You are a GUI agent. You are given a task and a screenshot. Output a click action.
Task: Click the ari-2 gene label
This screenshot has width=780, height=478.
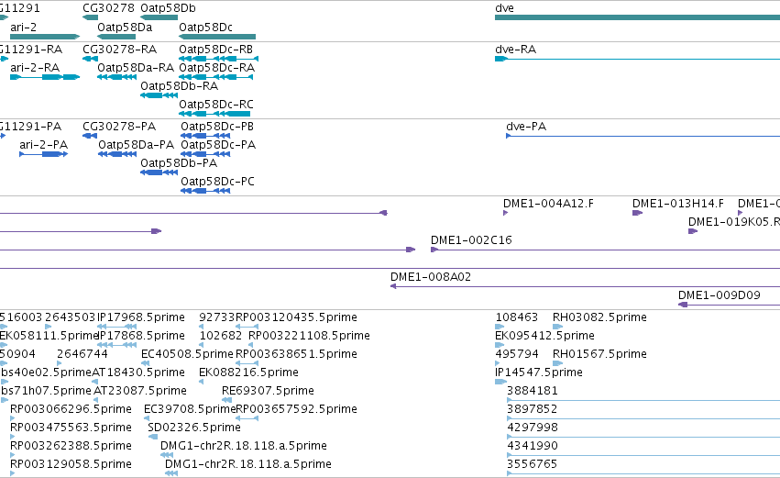pos(24,27)
